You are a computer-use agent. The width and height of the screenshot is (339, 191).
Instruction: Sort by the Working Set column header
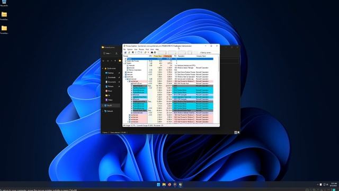click(x=167, y=56)
